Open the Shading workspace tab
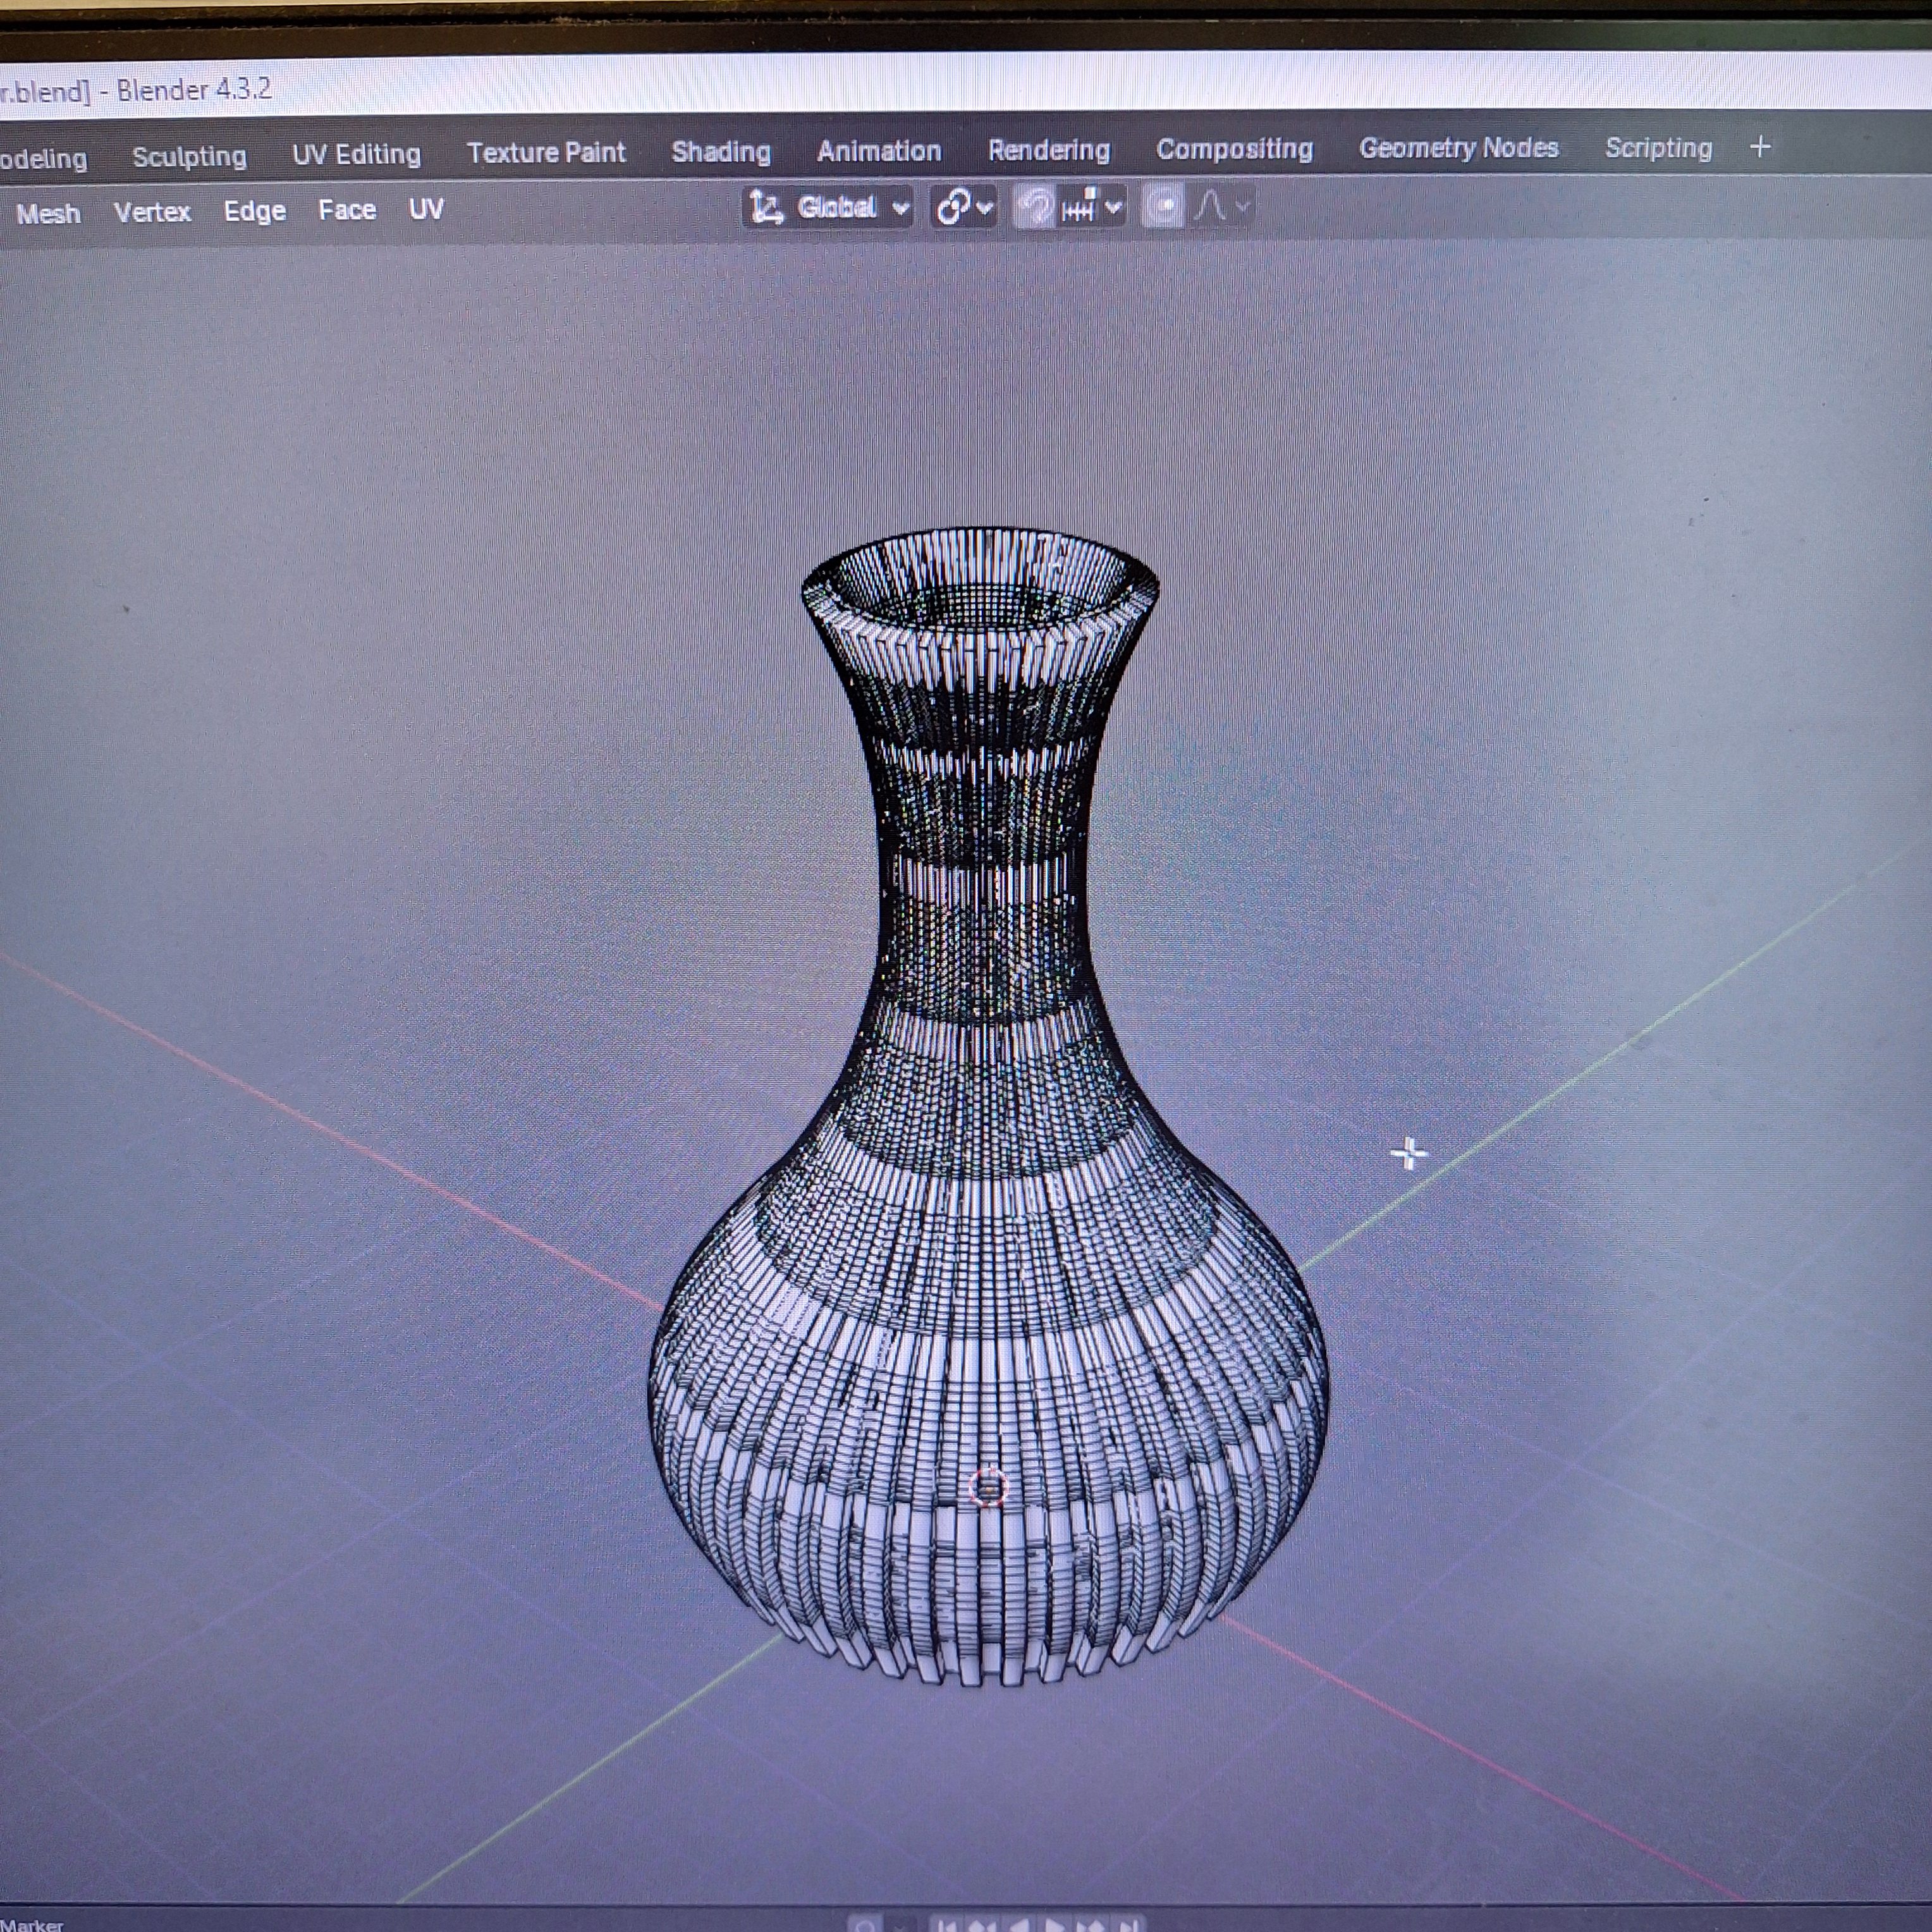Image resolution: width=1932 pixels, height=1932 pixels. [x=721, y=152]
